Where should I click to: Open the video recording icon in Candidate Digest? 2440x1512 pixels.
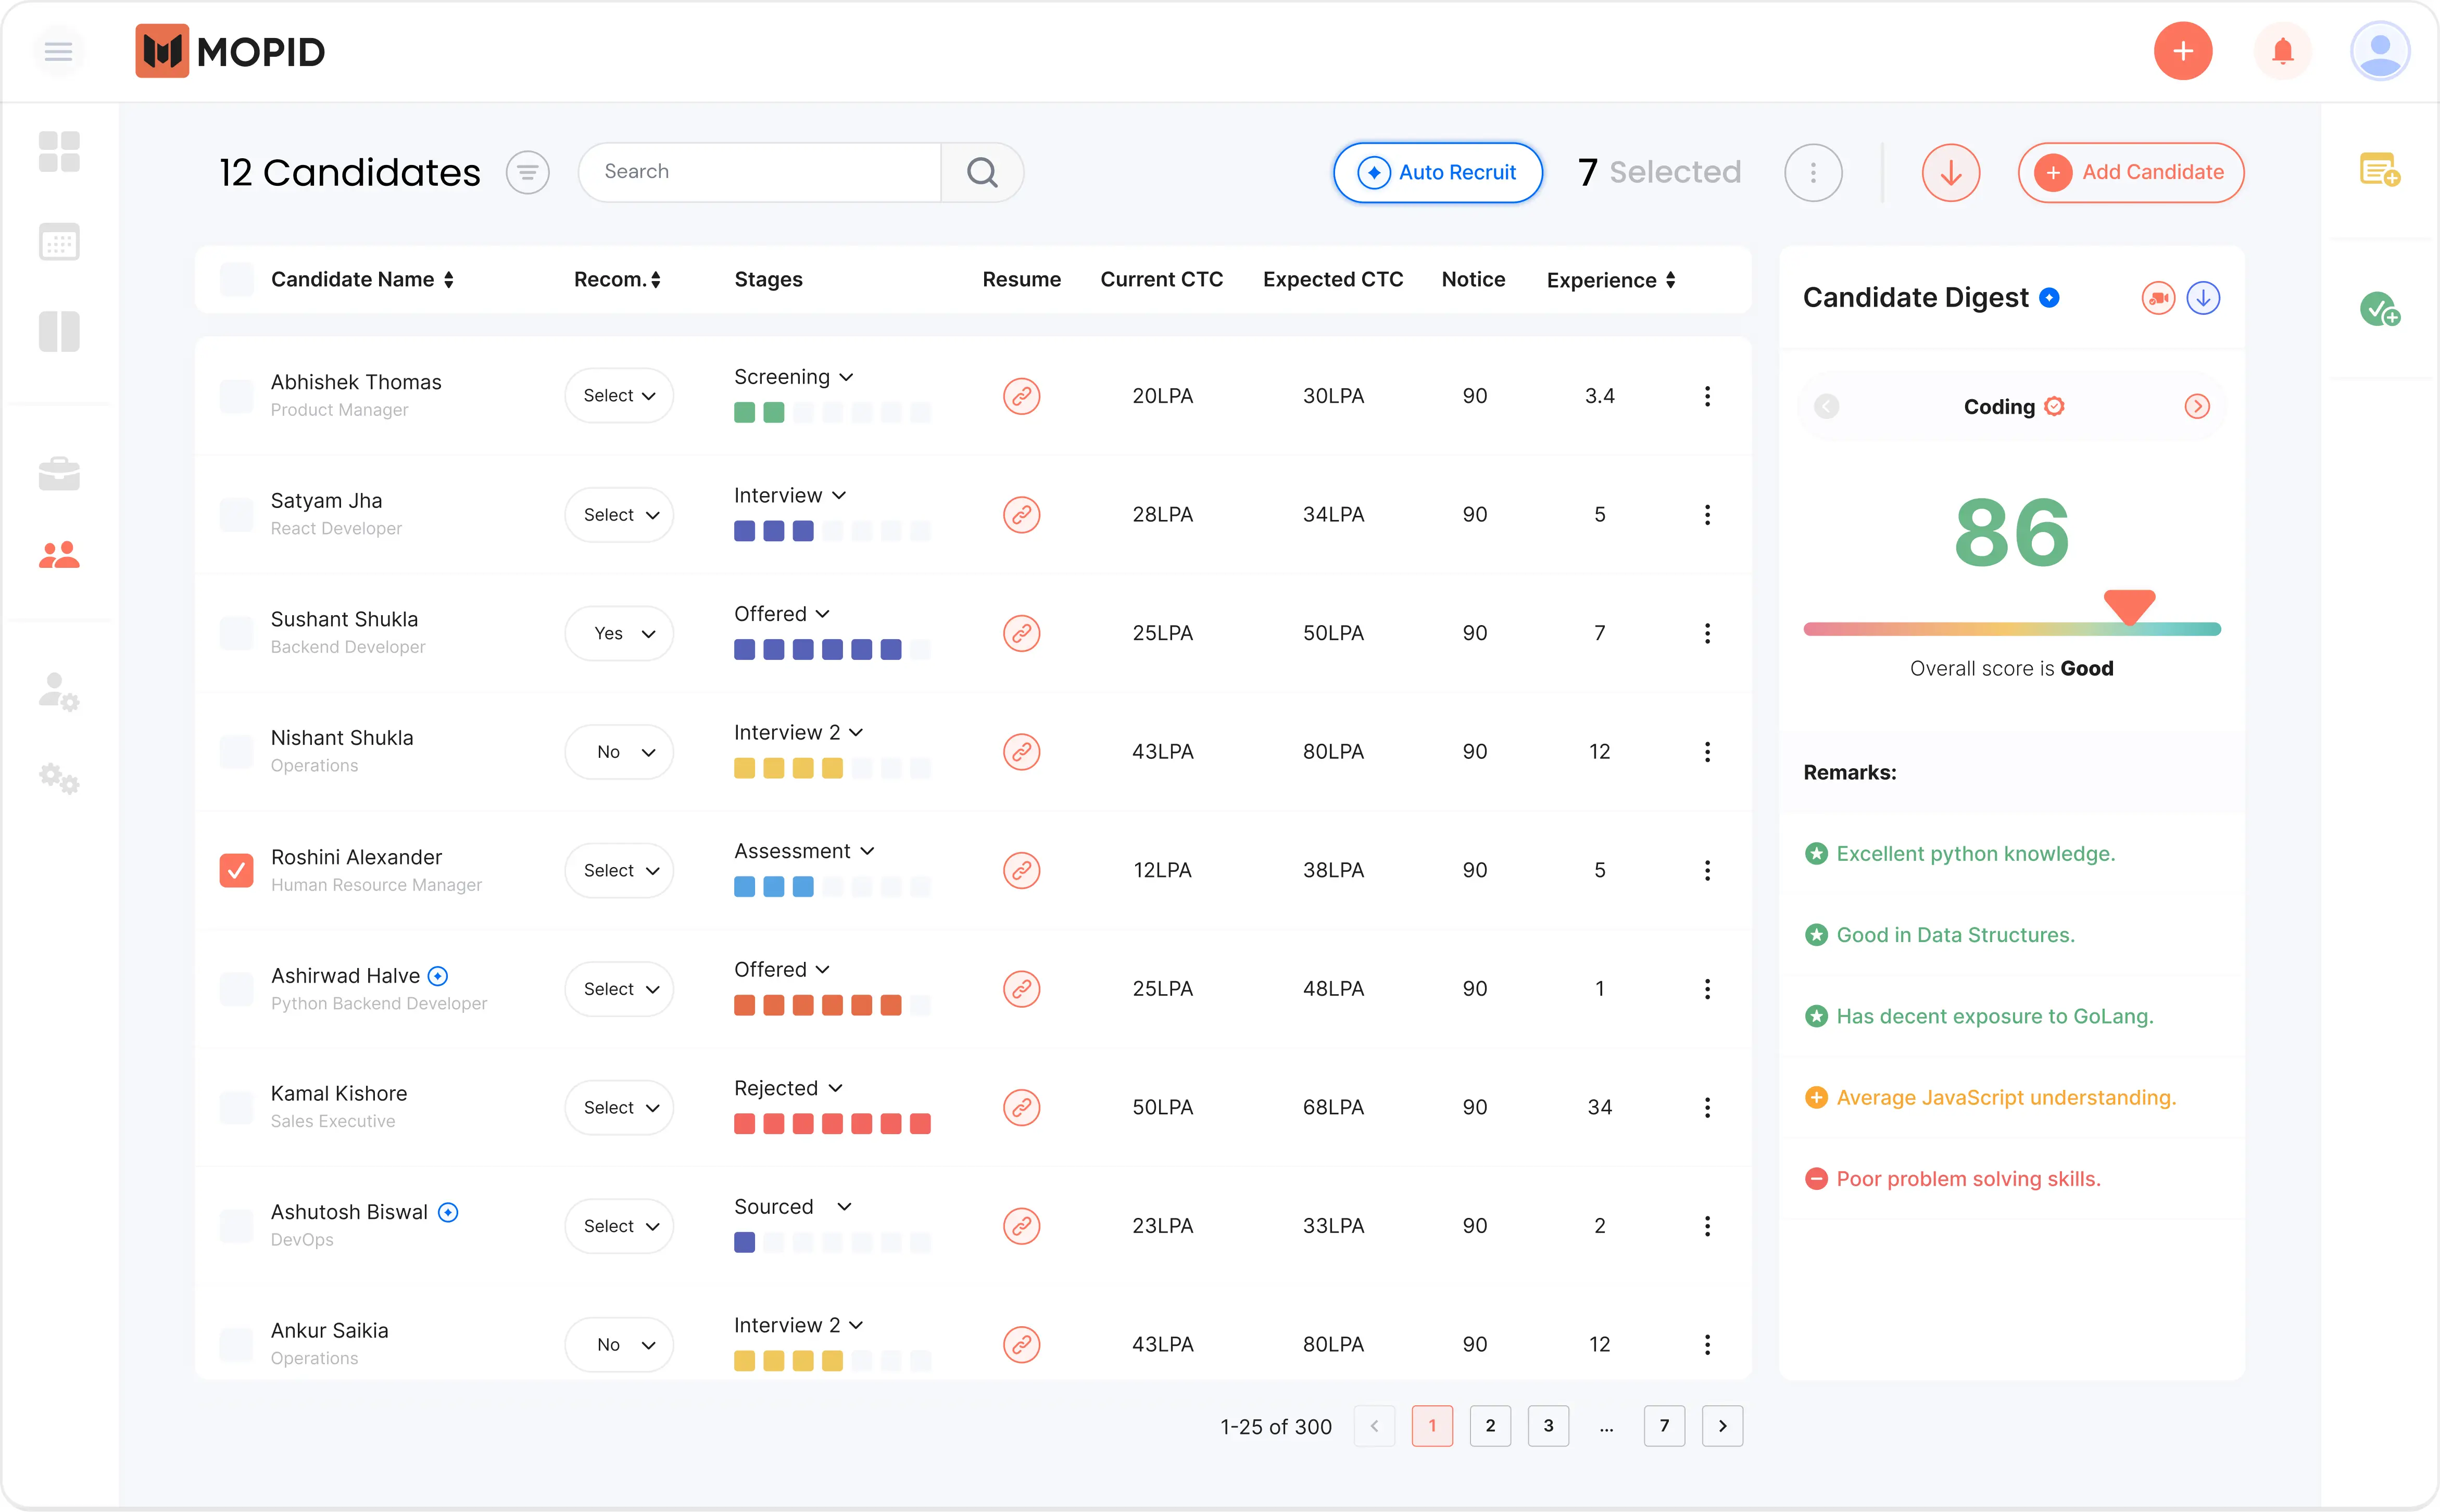[2157, 297]
